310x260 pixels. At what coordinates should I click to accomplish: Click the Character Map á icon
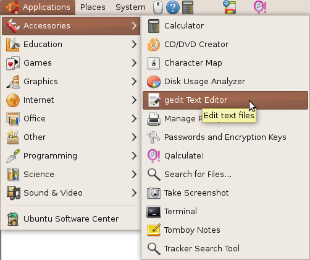[x=154, y=63]
